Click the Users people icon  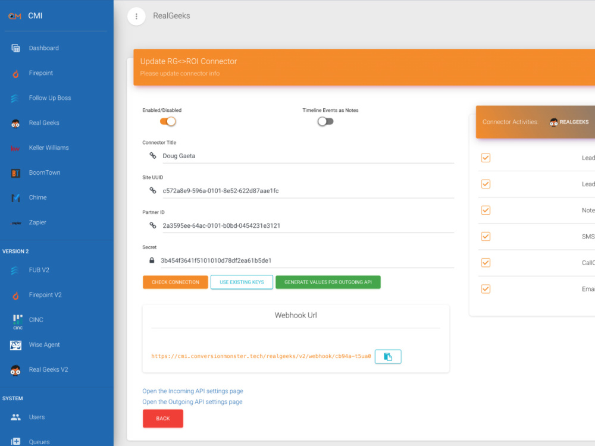tap(15, 417)
